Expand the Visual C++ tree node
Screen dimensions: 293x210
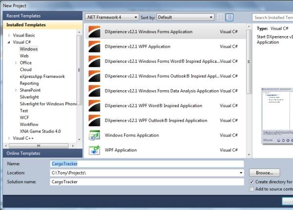pos(9,138)
